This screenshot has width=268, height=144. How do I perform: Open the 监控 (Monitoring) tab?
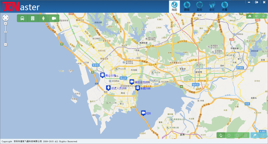199,6
